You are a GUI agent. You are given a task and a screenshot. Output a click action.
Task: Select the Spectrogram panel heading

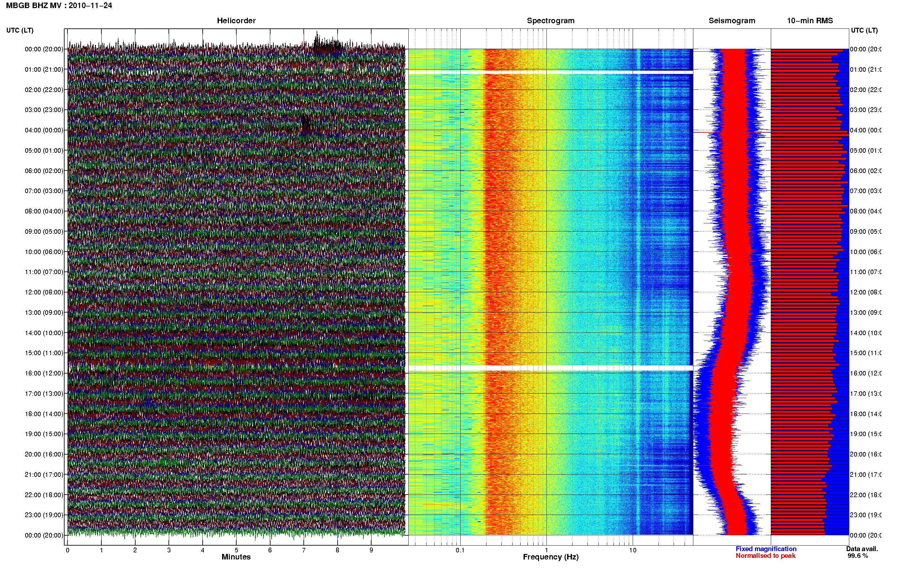pyautogui.click(x=551, y=21)
